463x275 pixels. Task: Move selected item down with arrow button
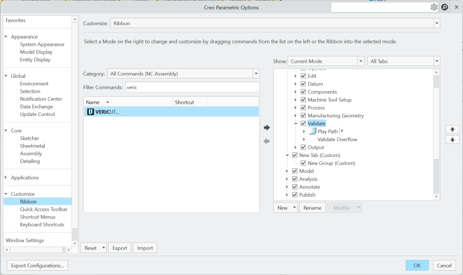tap(452, 140)
